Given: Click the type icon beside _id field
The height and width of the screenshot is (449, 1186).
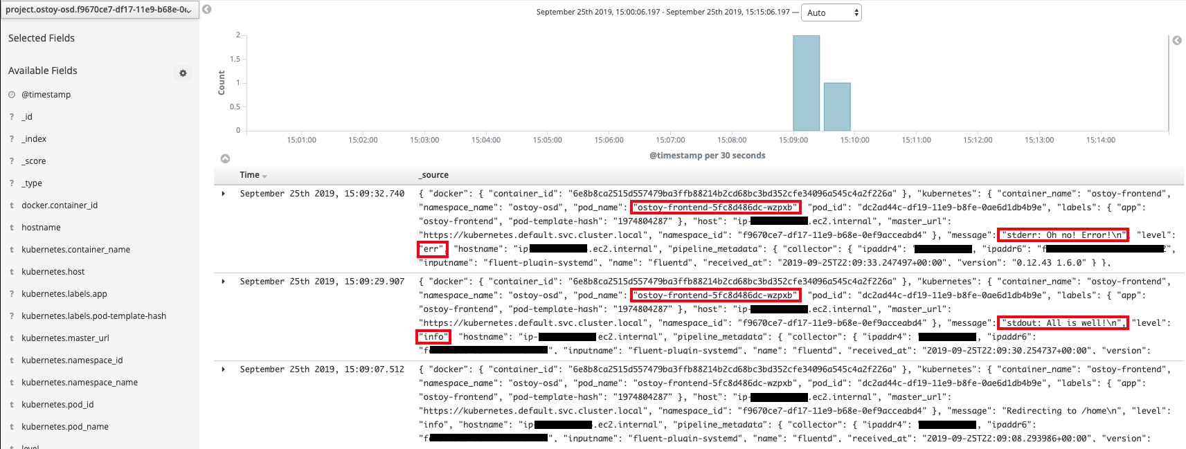Looking at the screenshot, I should pyautogui.click(x=12, y=117).
